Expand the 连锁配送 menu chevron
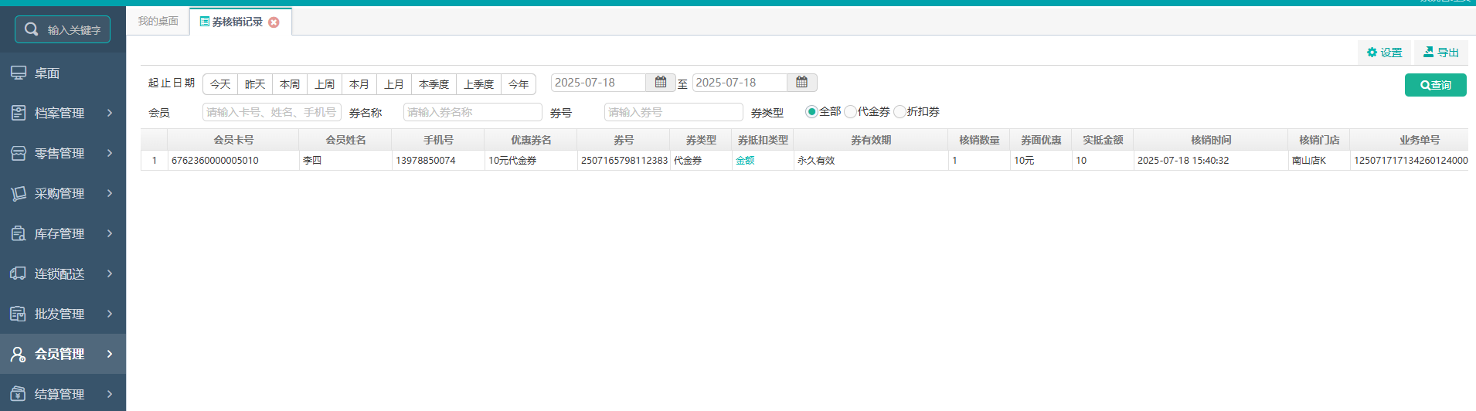This screenshot has width=1476, height=411. pyautogui.click(x=110, y=273)
